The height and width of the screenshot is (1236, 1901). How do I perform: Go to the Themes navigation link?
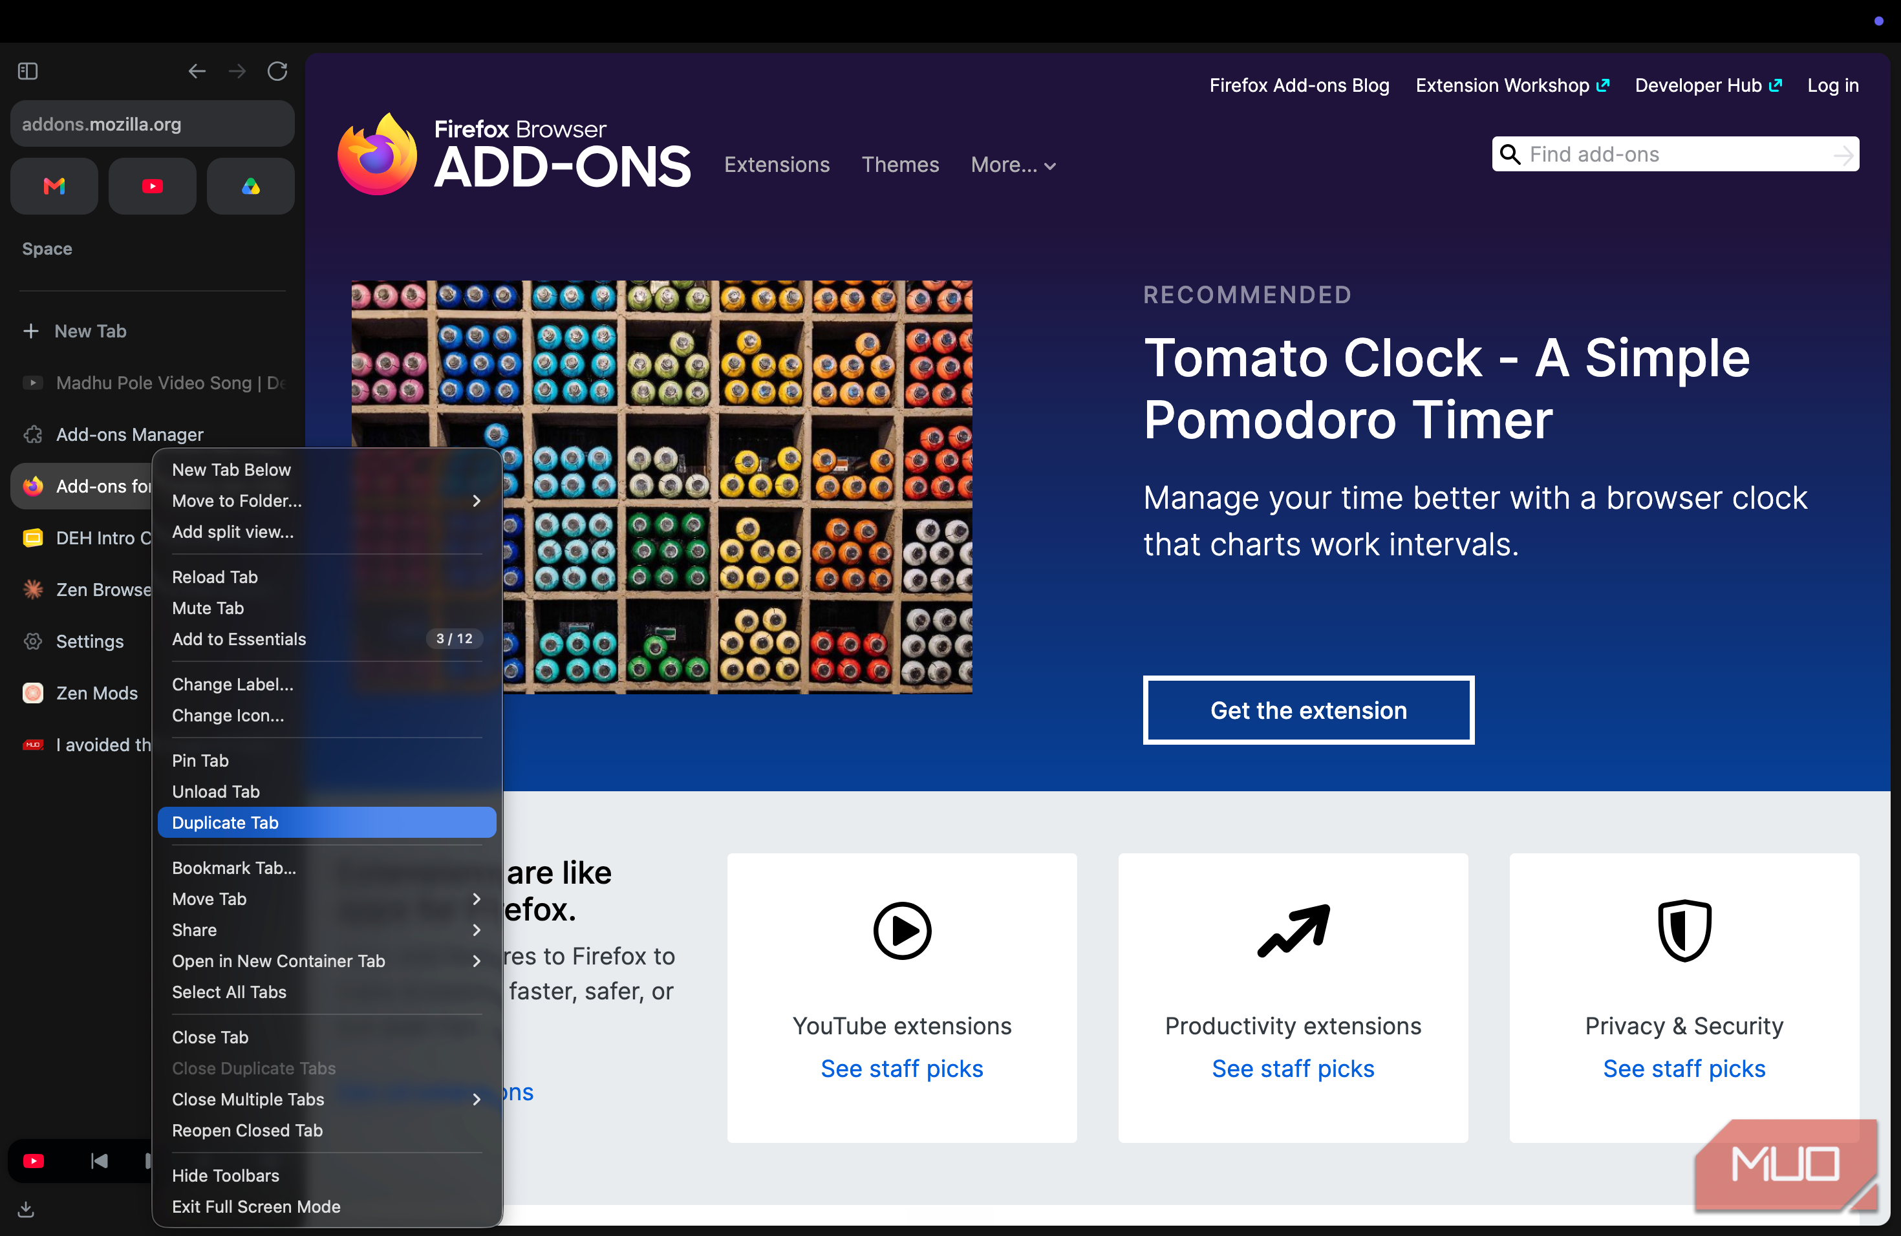click(900, 165)
